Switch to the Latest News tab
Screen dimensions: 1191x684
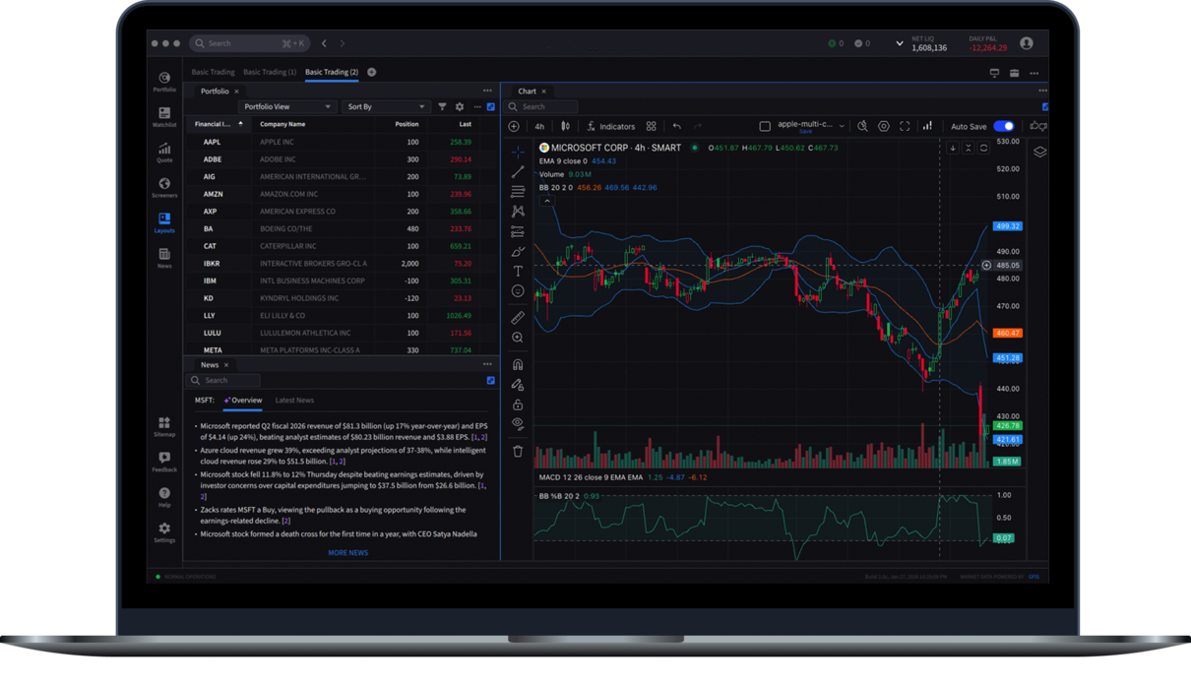294,401
